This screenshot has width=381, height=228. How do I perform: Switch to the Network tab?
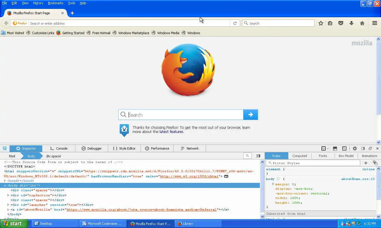click(x=190, y=148)
